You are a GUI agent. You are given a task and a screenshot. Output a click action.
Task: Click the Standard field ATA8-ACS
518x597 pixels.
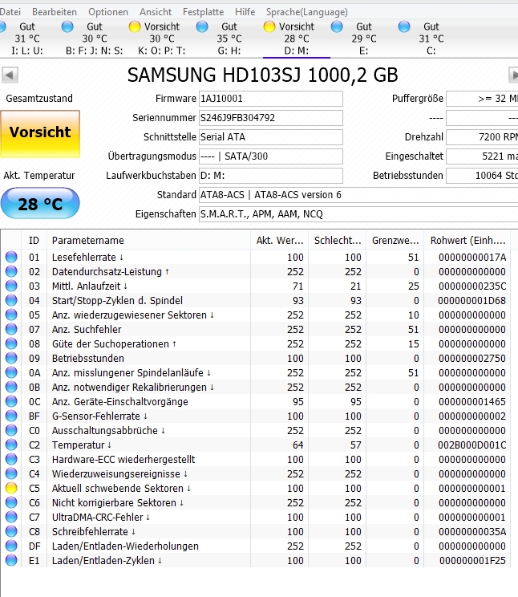click(x=358, y=195)
